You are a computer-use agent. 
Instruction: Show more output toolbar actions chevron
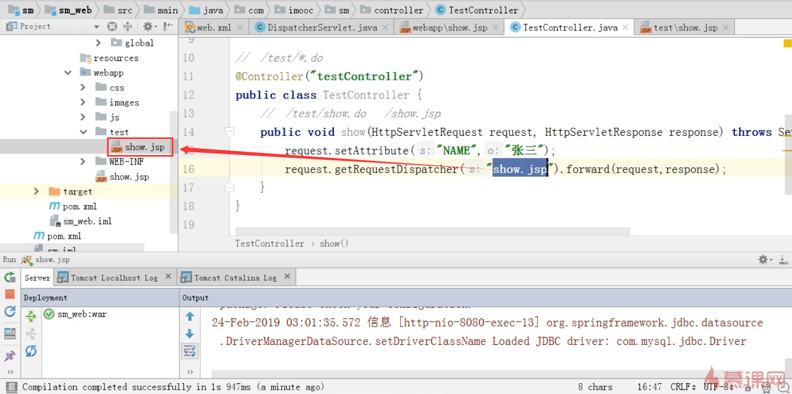pos(189,372)
